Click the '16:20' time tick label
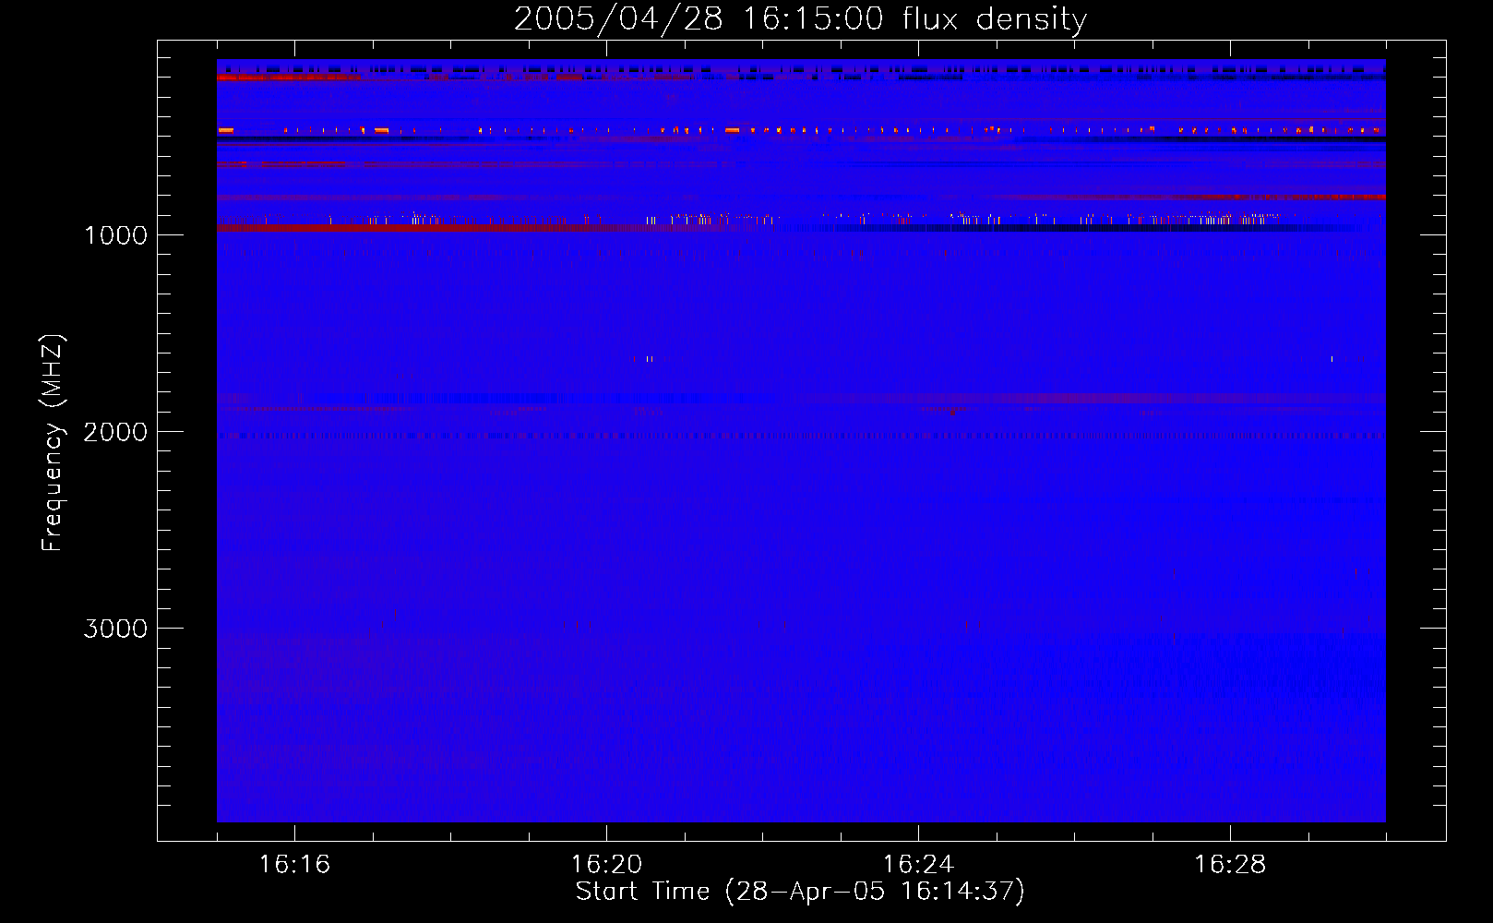This screenshot has height=923, width=1493. (x=606, y=864)
